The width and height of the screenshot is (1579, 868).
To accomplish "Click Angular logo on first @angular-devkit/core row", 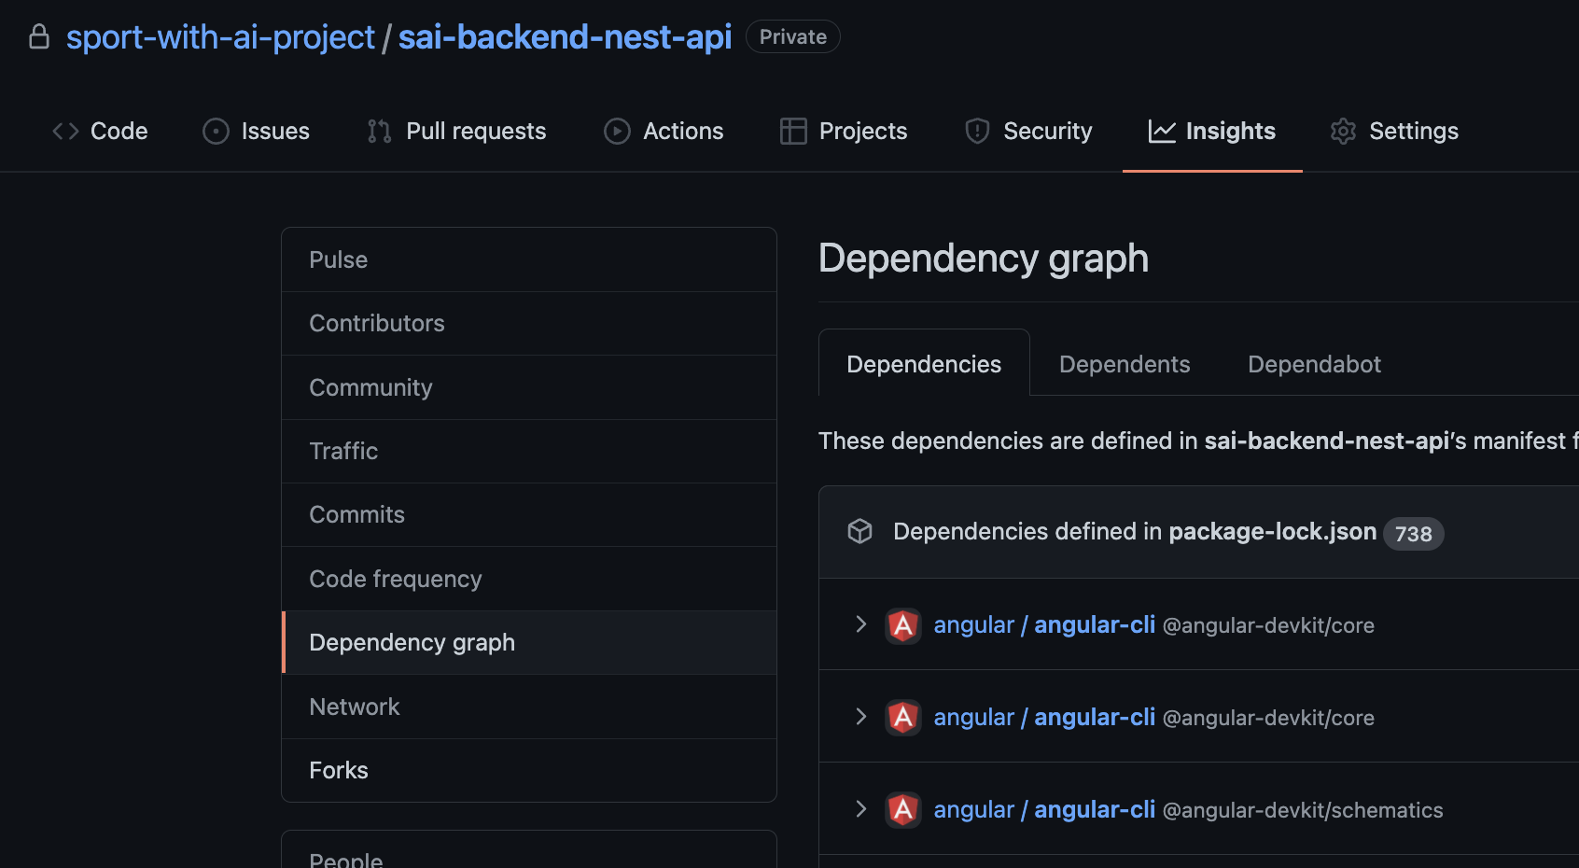I will pyautogui.click(x=903, y=625).
